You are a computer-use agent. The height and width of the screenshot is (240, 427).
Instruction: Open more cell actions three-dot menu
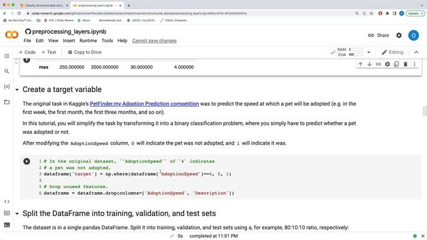(x=414, y=64)
